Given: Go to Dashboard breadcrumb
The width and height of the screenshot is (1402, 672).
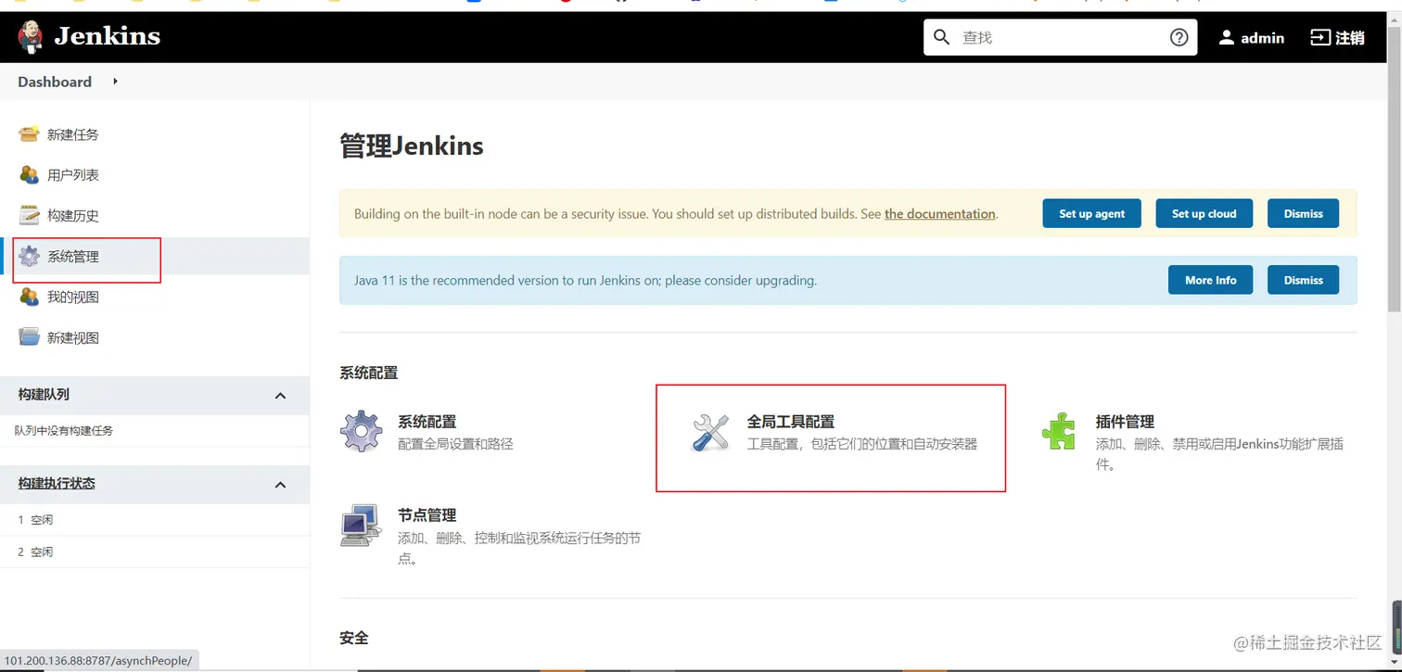Looking at the screenshot, I should click(x=55, y=82).
